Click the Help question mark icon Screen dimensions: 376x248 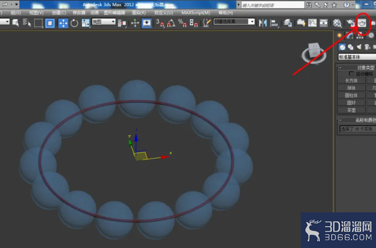(x=346, y=5)
